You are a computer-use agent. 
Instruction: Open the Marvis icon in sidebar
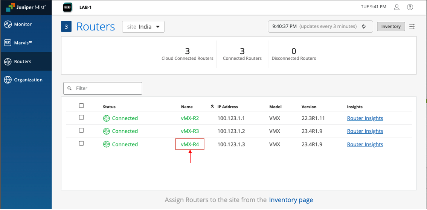pyautogui.click(x=8, y=43)
